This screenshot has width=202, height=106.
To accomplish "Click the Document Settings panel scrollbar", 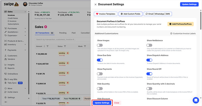I will tap(201, 20).
